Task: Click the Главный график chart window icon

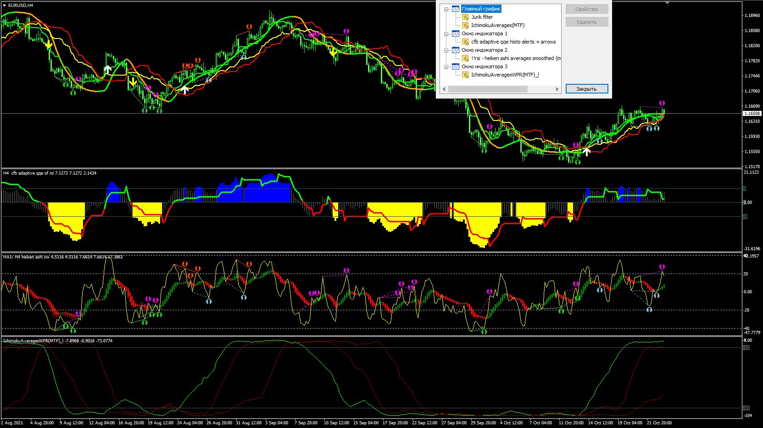Action: 456,9
